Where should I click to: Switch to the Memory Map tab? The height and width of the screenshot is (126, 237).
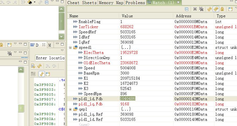111,3
